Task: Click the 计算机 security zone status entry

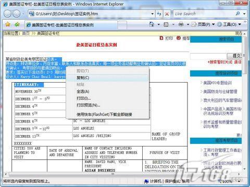Action: click(x=153, y=181)
